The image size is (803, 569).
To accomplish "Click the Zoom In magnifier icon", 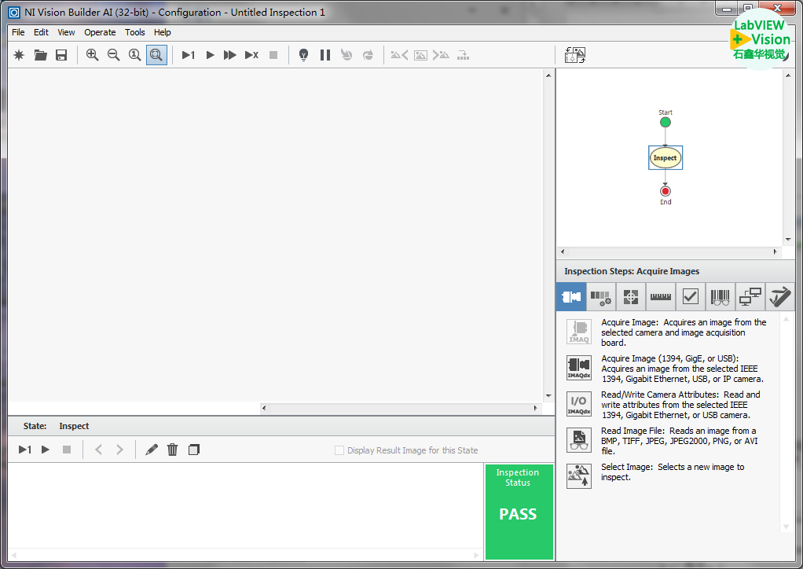I will 93,55.
